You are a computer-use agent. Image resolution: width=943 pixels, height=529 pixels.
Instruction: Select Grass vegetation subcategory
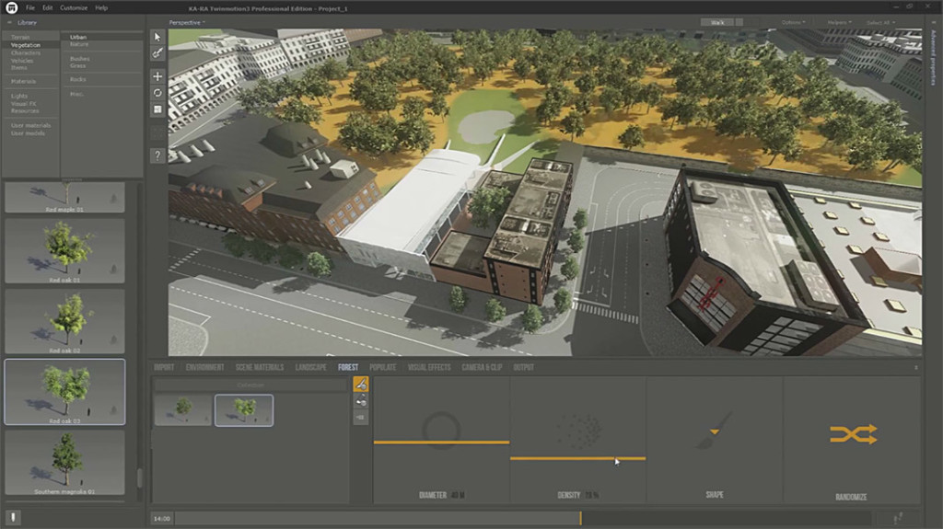(x=77, y=66)
